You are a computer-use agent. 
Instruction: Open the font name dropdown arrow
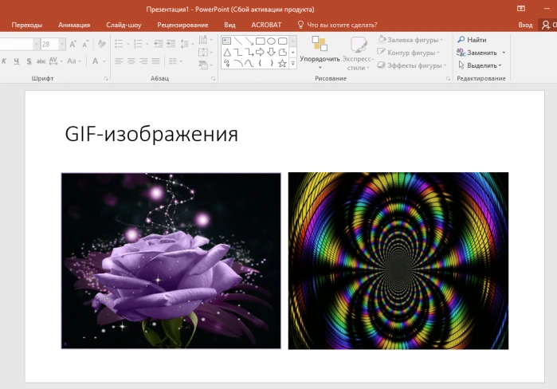pos(36,44)
